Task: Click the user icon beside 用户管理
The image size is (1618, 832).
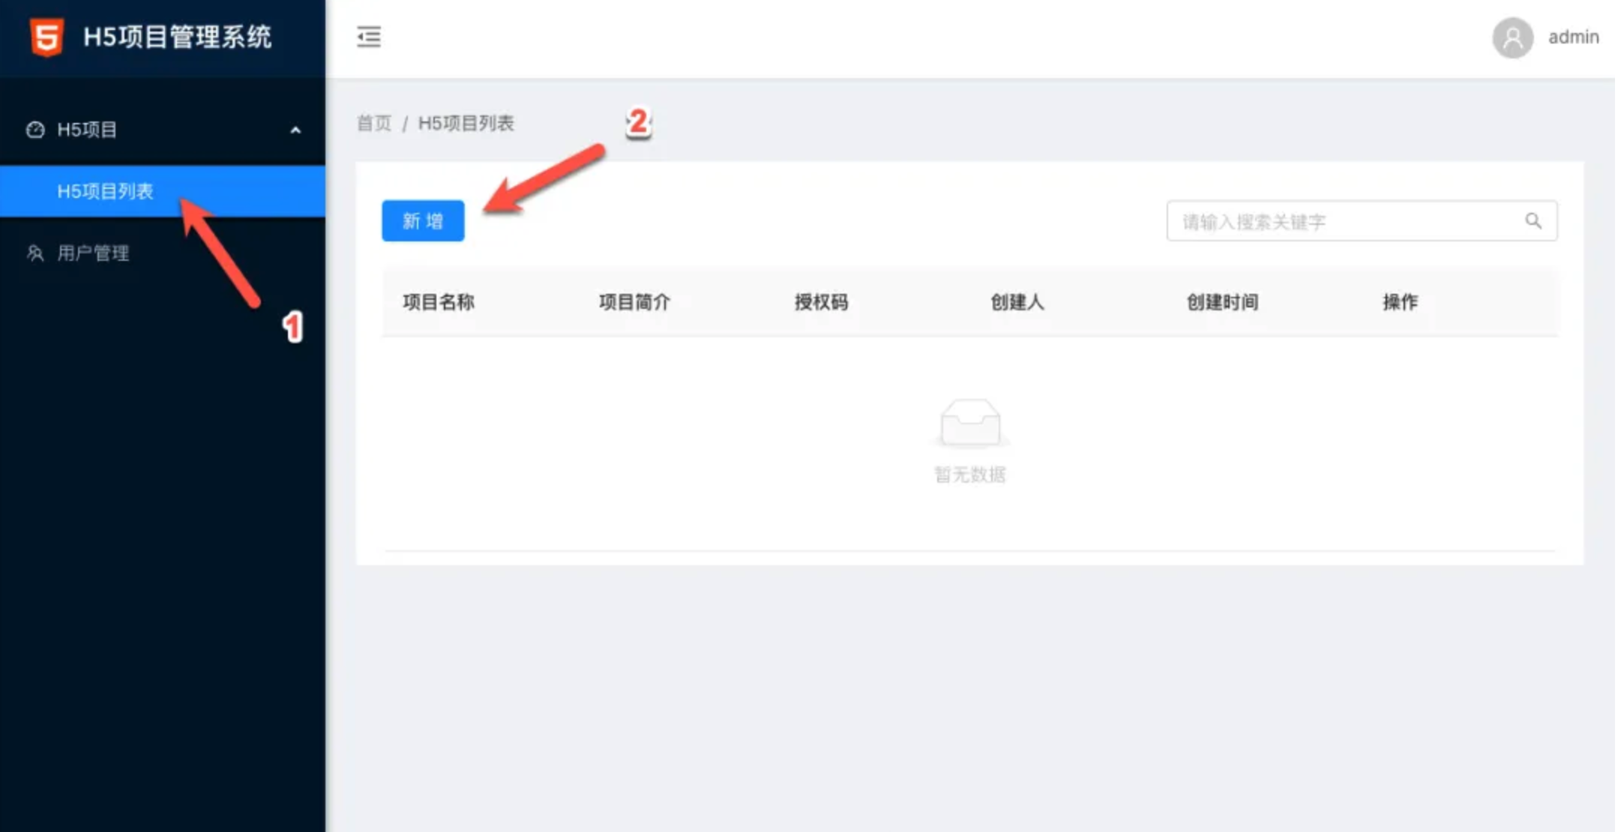Action: [x=35, y=253]
